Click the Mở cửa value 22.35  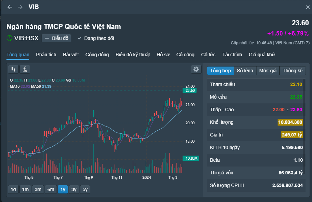(296, 97)
